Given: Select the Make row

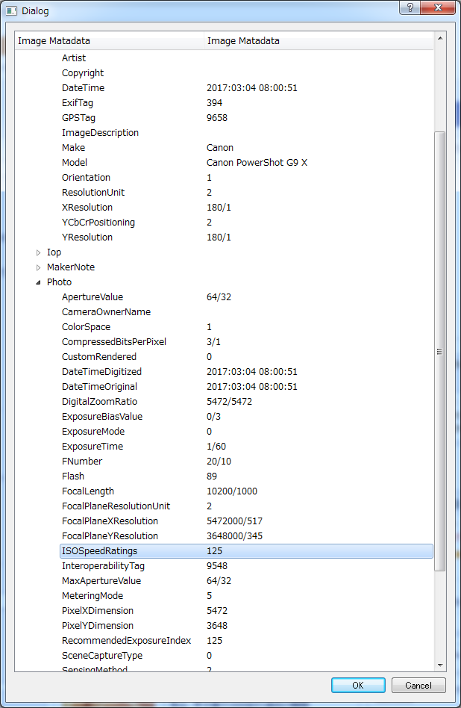Looking at the screenshot, I should (246, 147).
